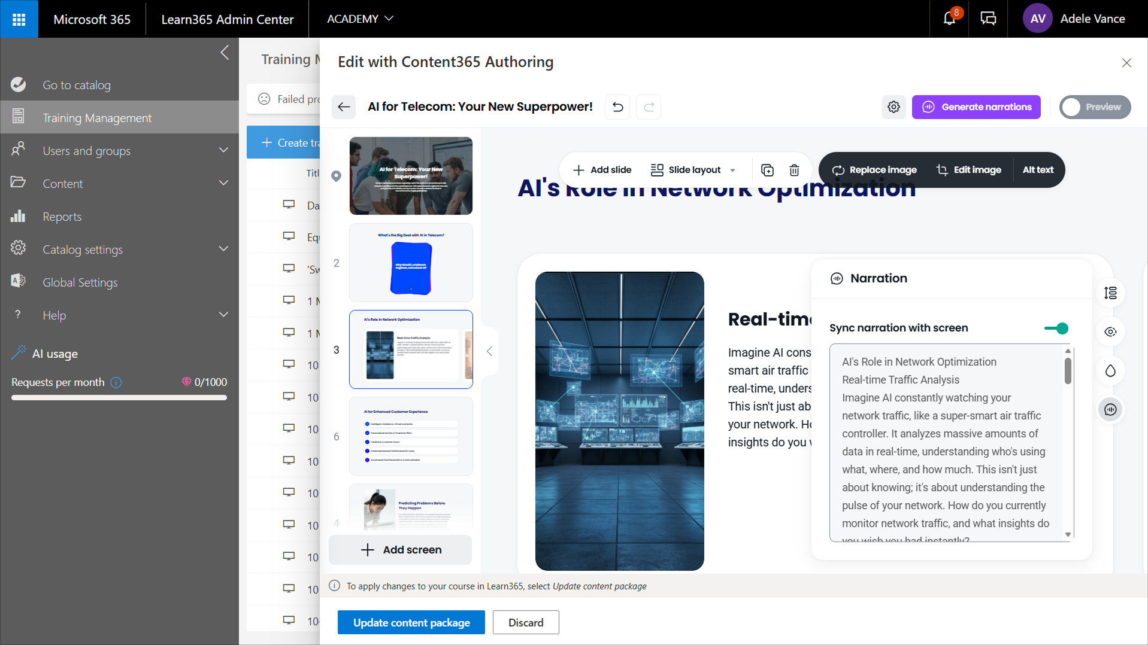Open authoring settings gear icon

(x=893, y=107)
